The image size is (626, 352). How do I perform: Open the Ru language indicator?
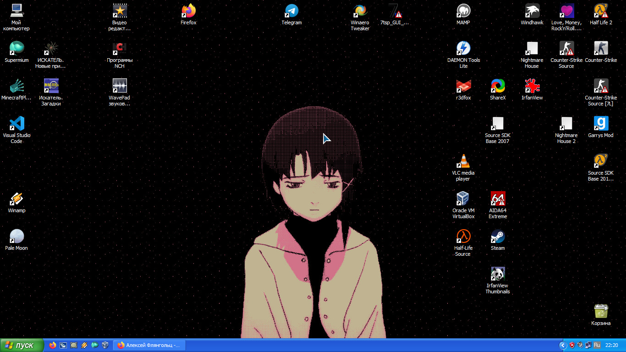597,345
